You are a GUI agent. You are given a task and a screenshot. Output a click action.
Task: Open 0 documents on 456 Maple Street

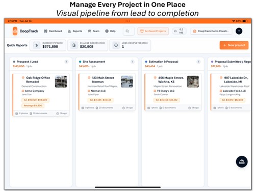[168, 108]
